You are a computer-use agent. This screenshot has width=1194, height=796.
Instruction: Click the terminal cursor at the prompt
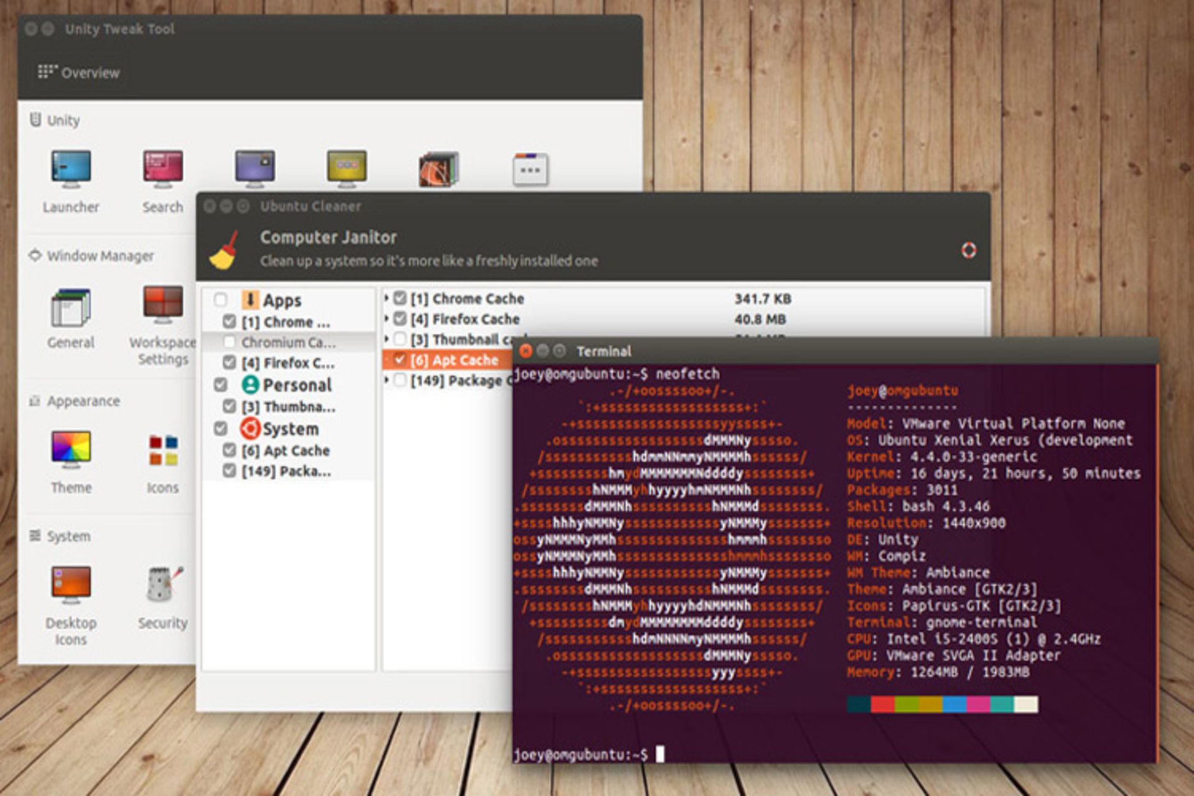coord(660,754)
